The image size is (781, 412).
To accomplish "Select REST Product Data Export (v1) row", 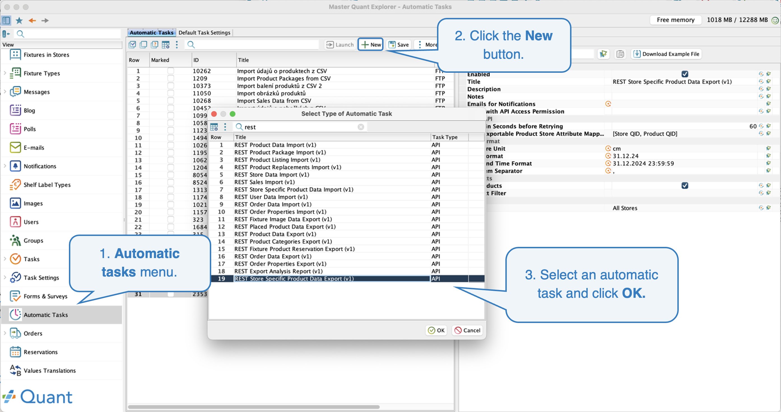I will click(347, 234).
